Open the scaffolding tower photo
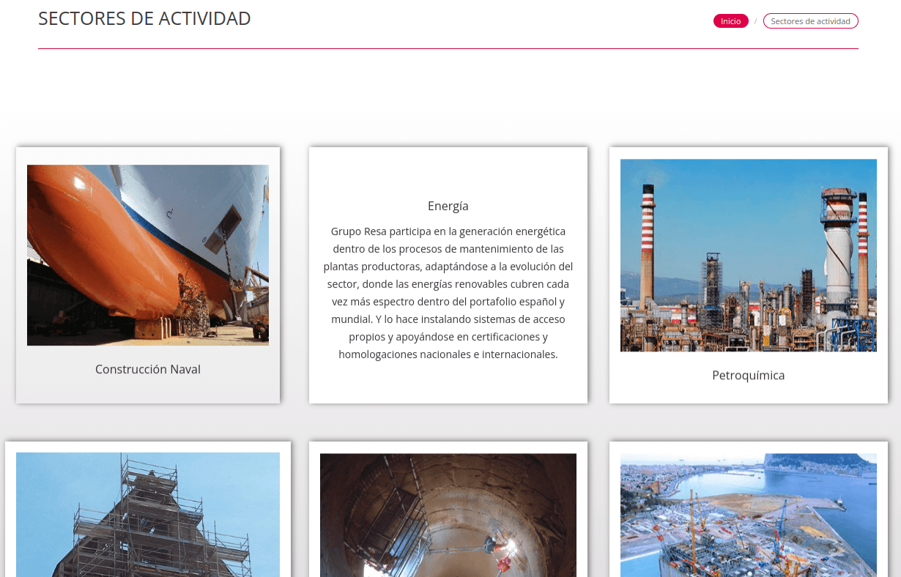 pyautogui.click(x=148, y=515)
